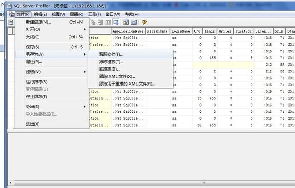Click the SPID column header
The width and height of the screenshot is (295, 188).
[279, 31]
